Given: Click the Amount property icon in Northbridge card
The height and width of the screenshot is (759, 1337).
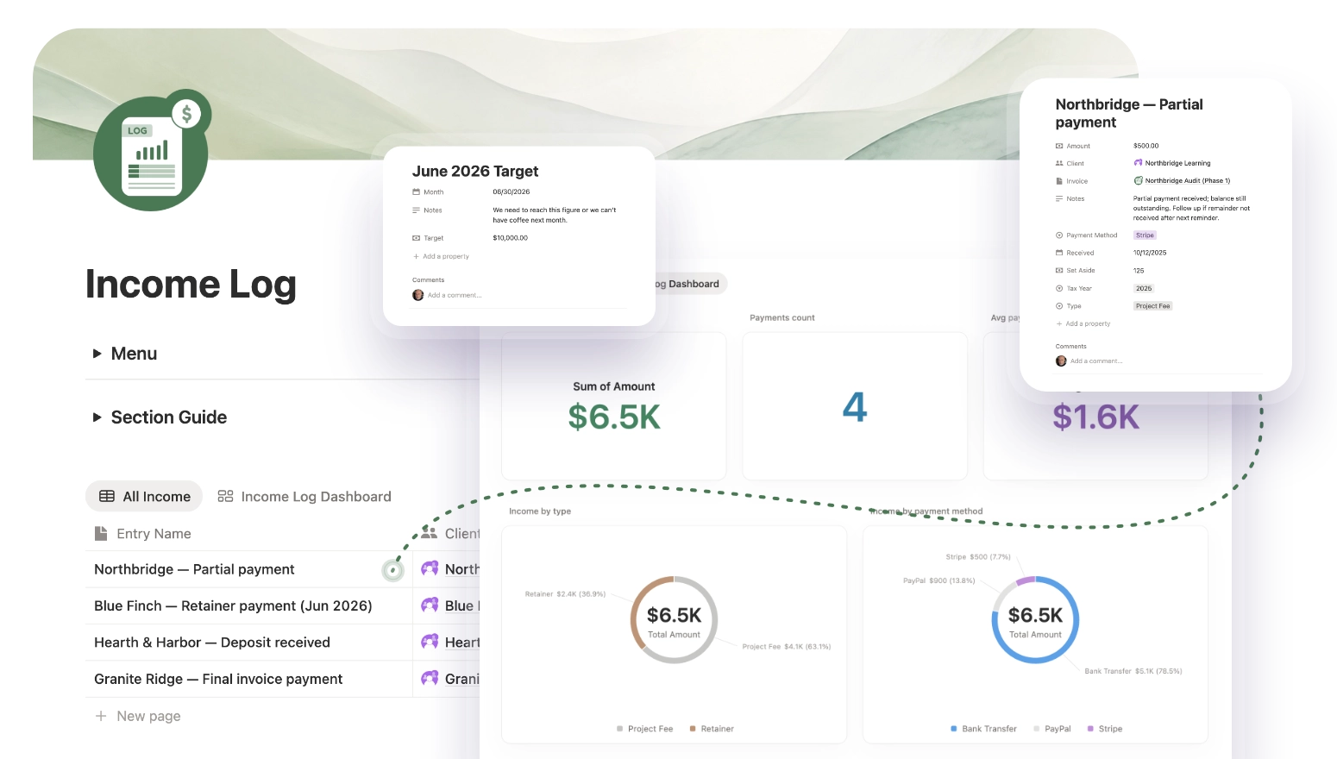Looking at the screenshot, I should [1059, 147].
